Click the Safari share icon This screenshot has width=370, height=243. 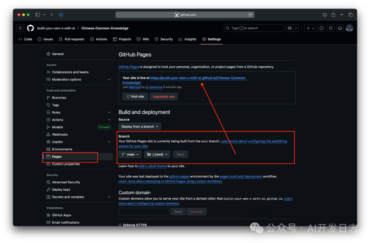[333, 15]
